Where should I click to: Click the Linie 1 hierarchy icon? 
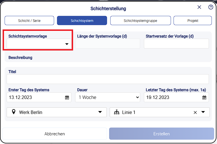[x=117, y=112]
